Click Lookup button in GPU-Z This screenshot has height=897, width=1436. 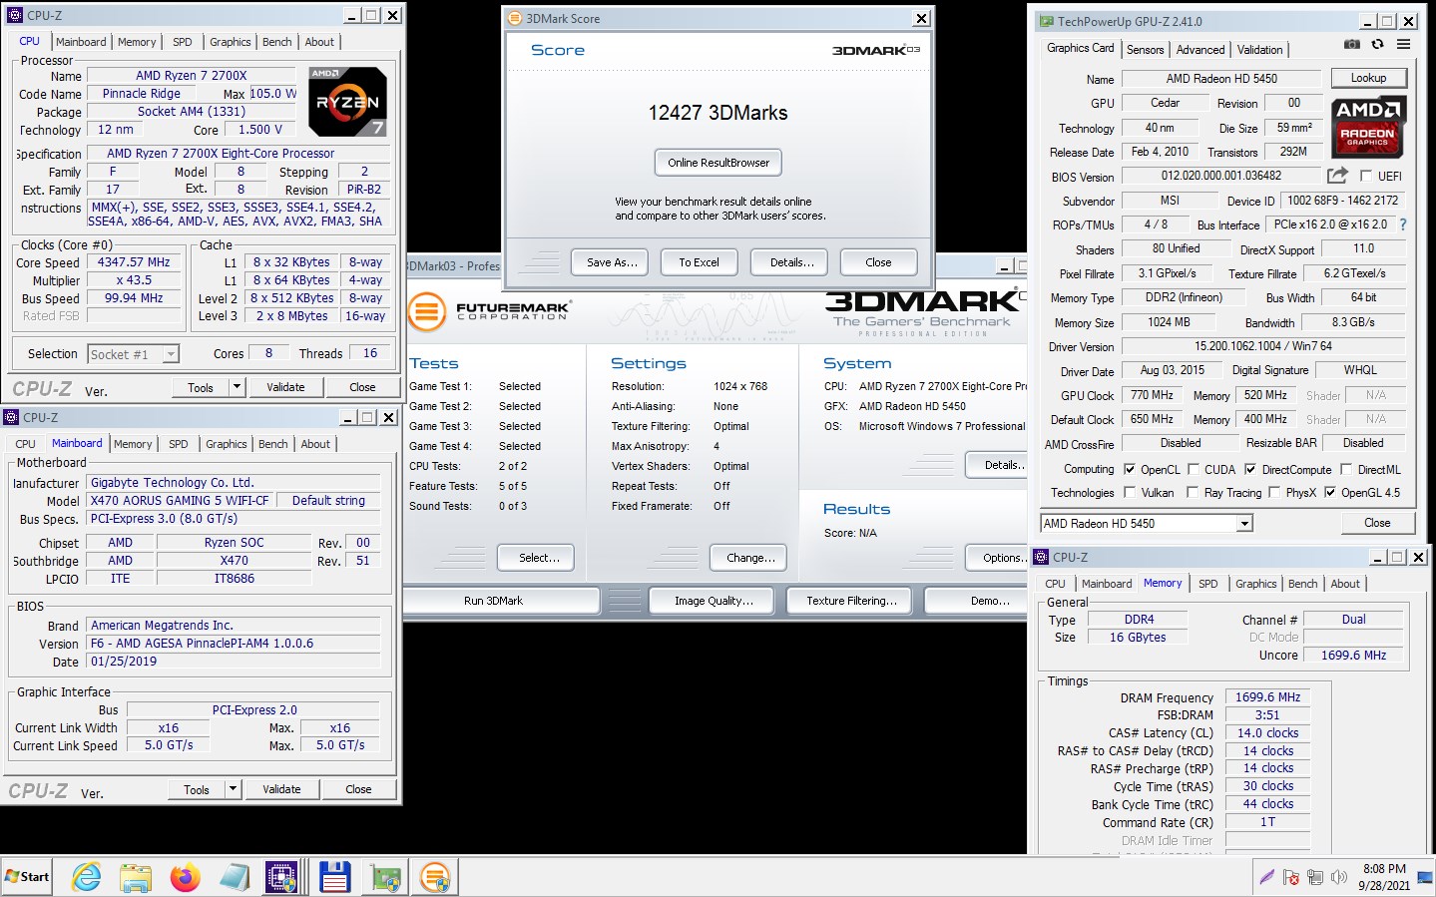[1368, 78]
